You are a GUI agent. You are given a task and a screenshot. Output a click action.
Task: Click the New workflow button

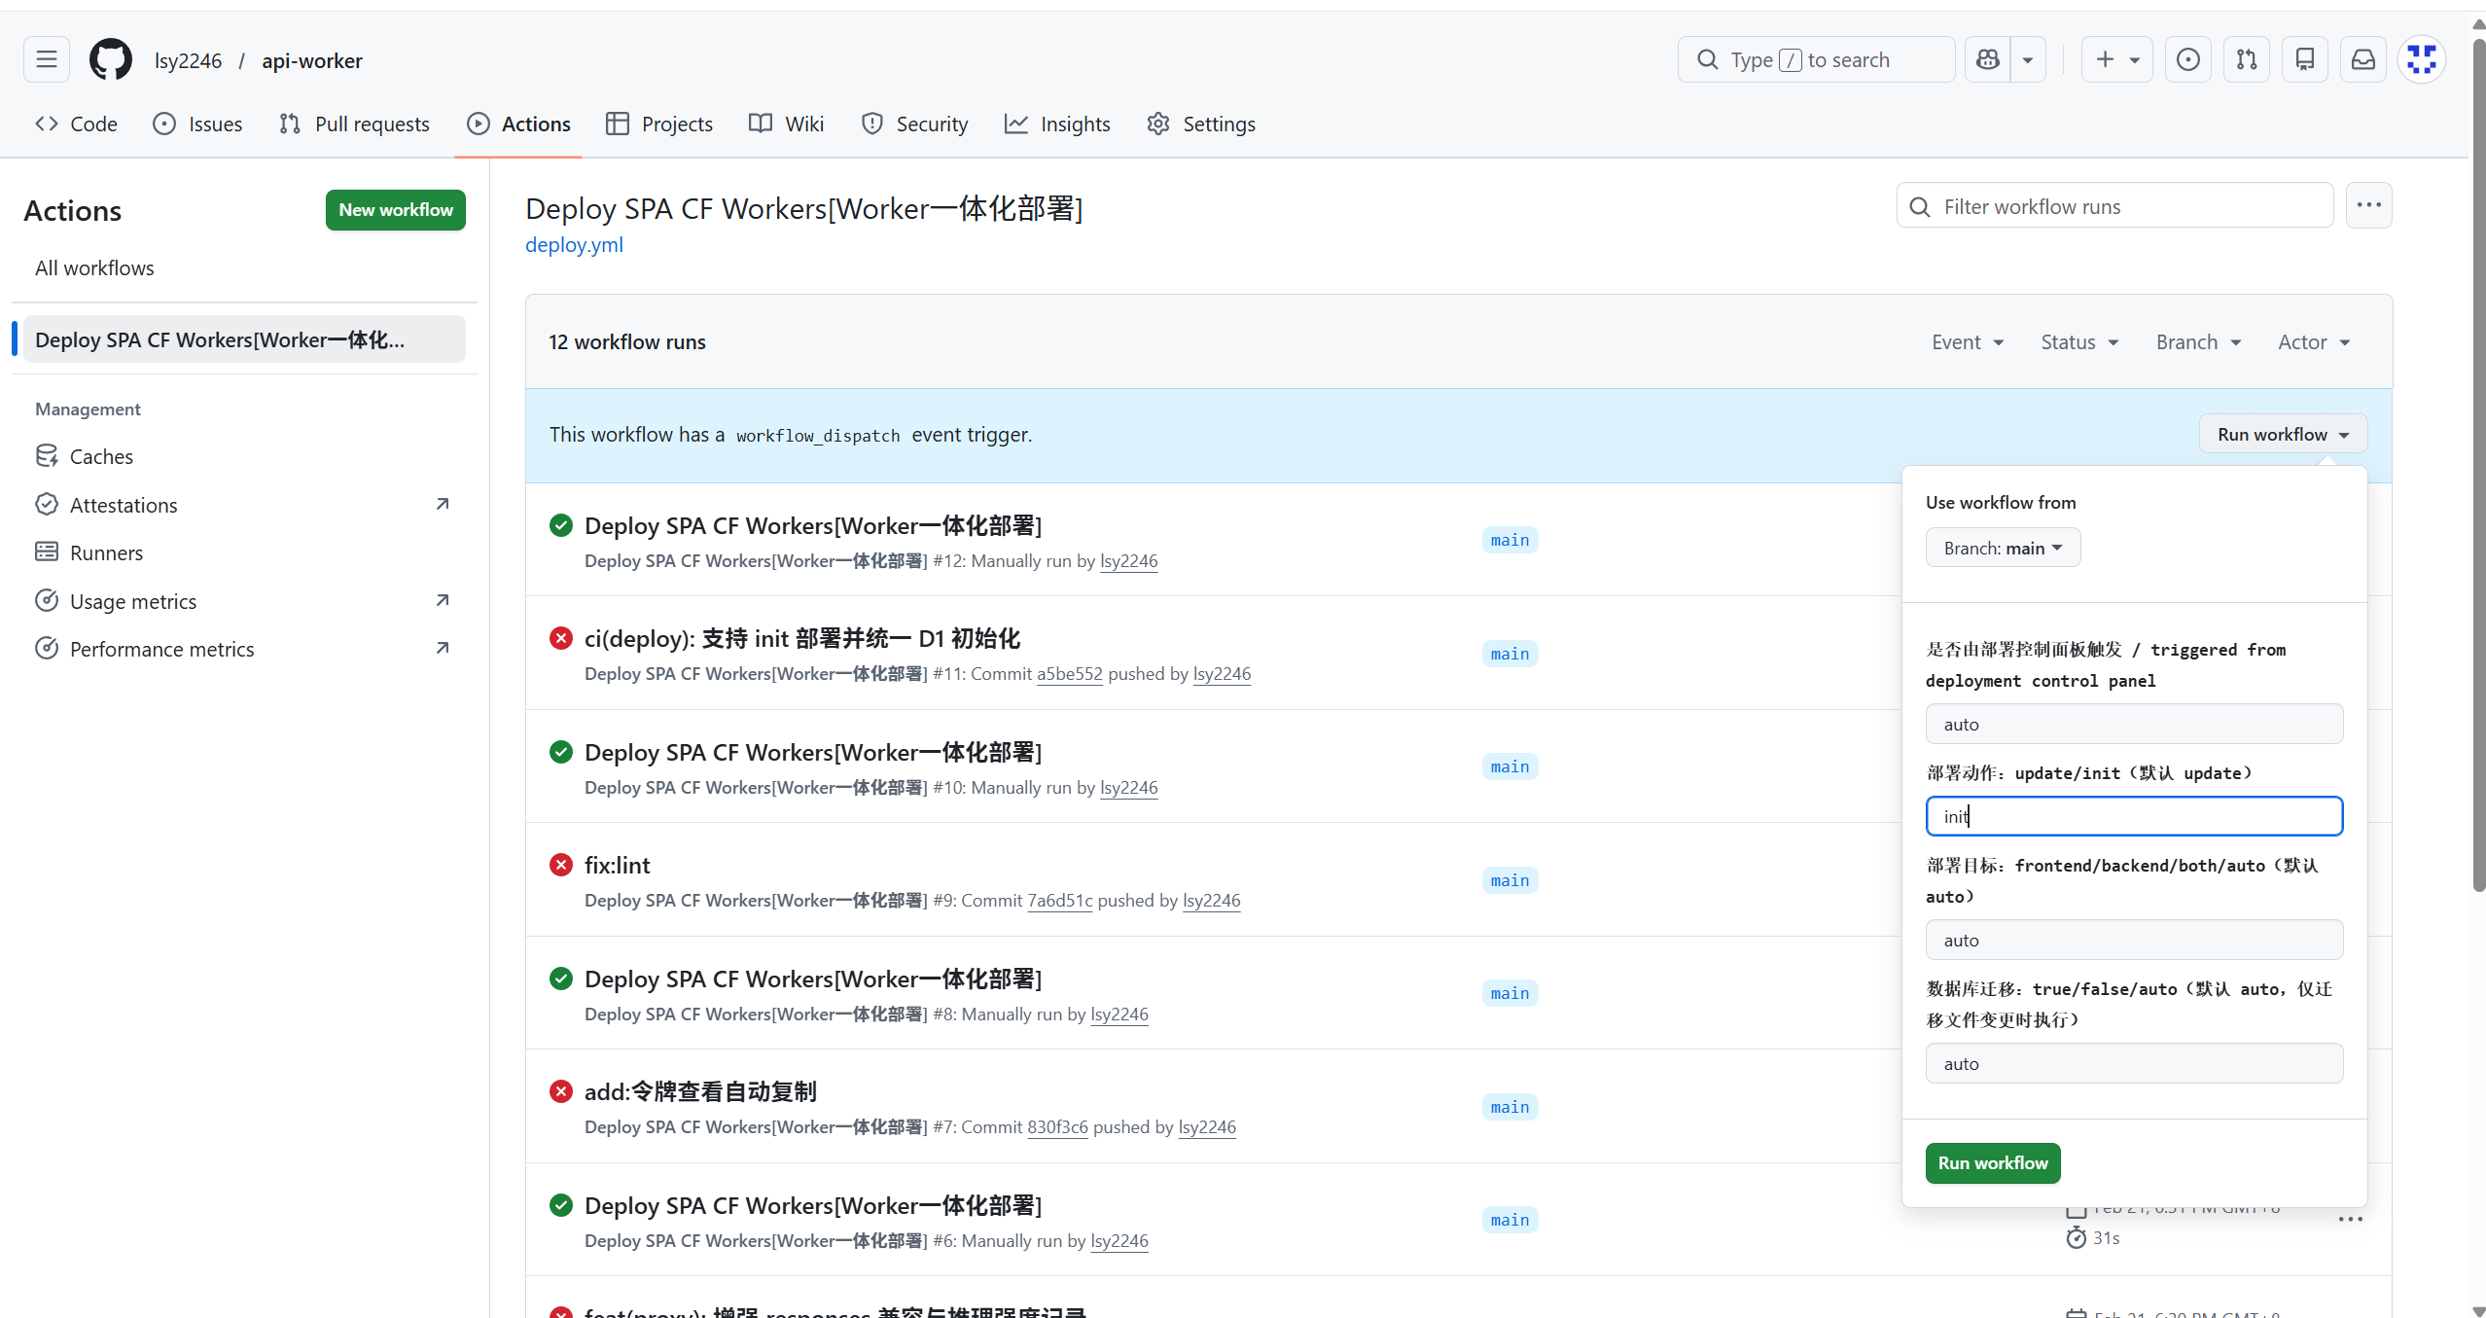[396, 210]
